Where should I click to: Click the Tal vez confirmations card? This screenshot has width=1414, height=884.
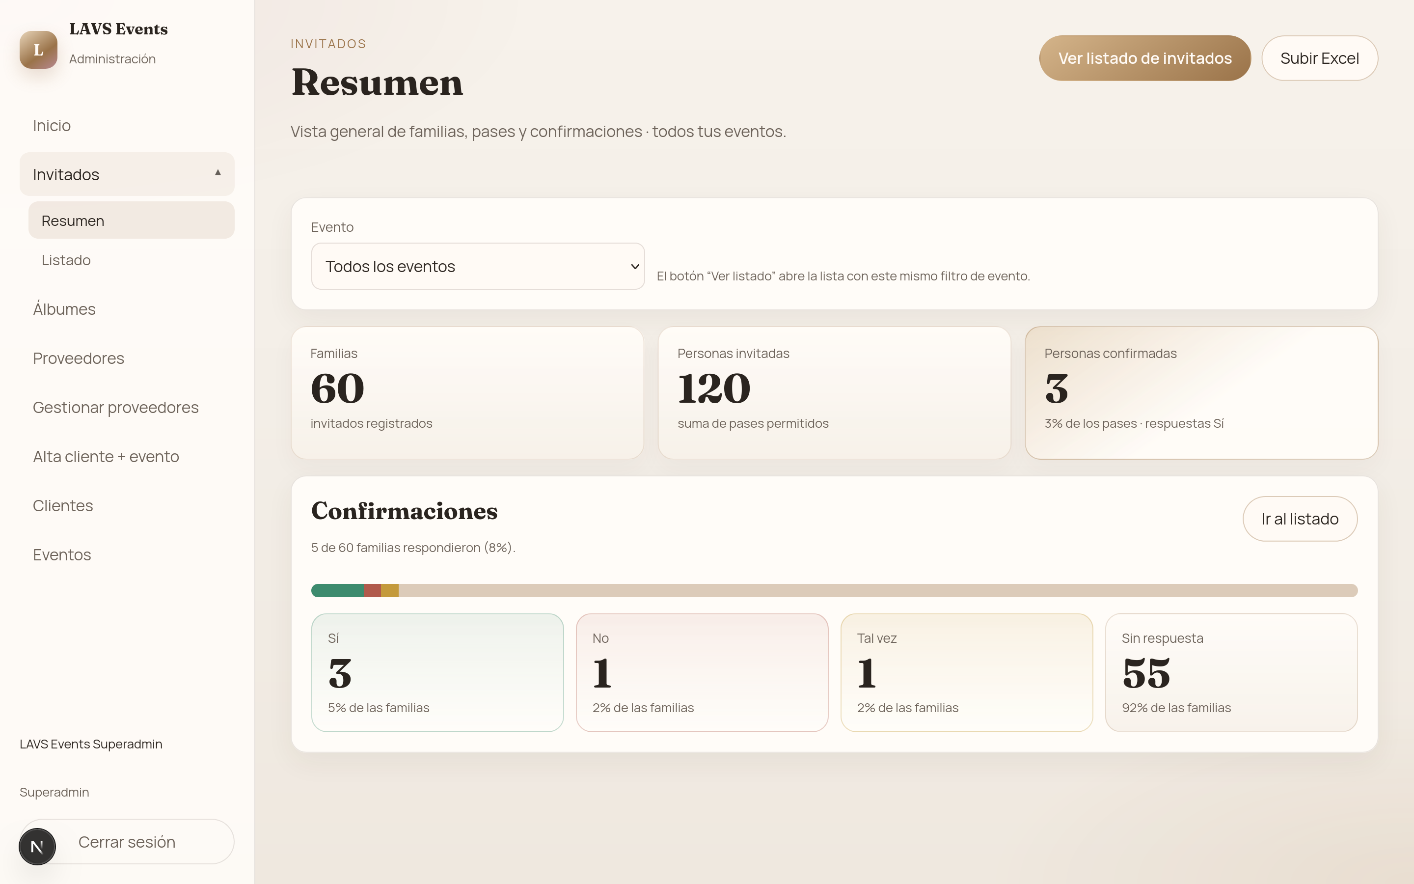click(966, 672)
